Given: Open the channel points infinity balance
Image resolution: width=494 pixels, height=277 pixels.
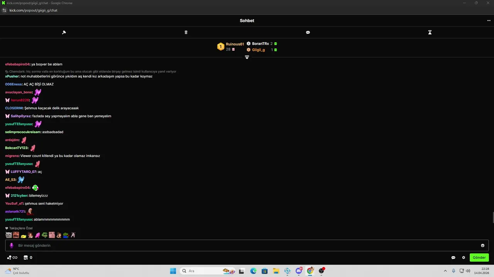Looking at the screenshot, I should 12,257.
